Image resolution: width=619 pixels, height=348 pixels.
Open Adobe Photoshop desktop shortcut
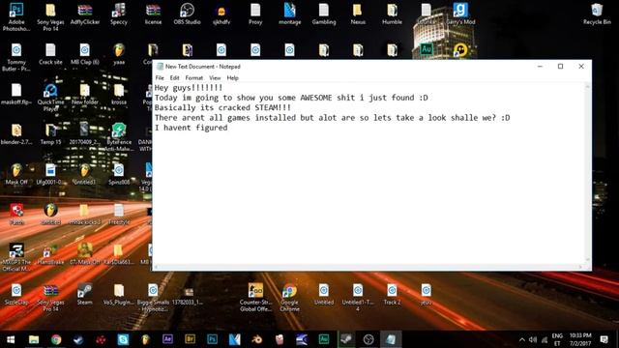pyautogui.click(x=16, y=15)
